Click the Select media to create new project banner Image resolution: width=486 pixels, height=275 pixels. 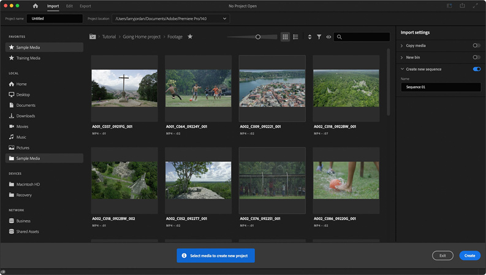216,255
